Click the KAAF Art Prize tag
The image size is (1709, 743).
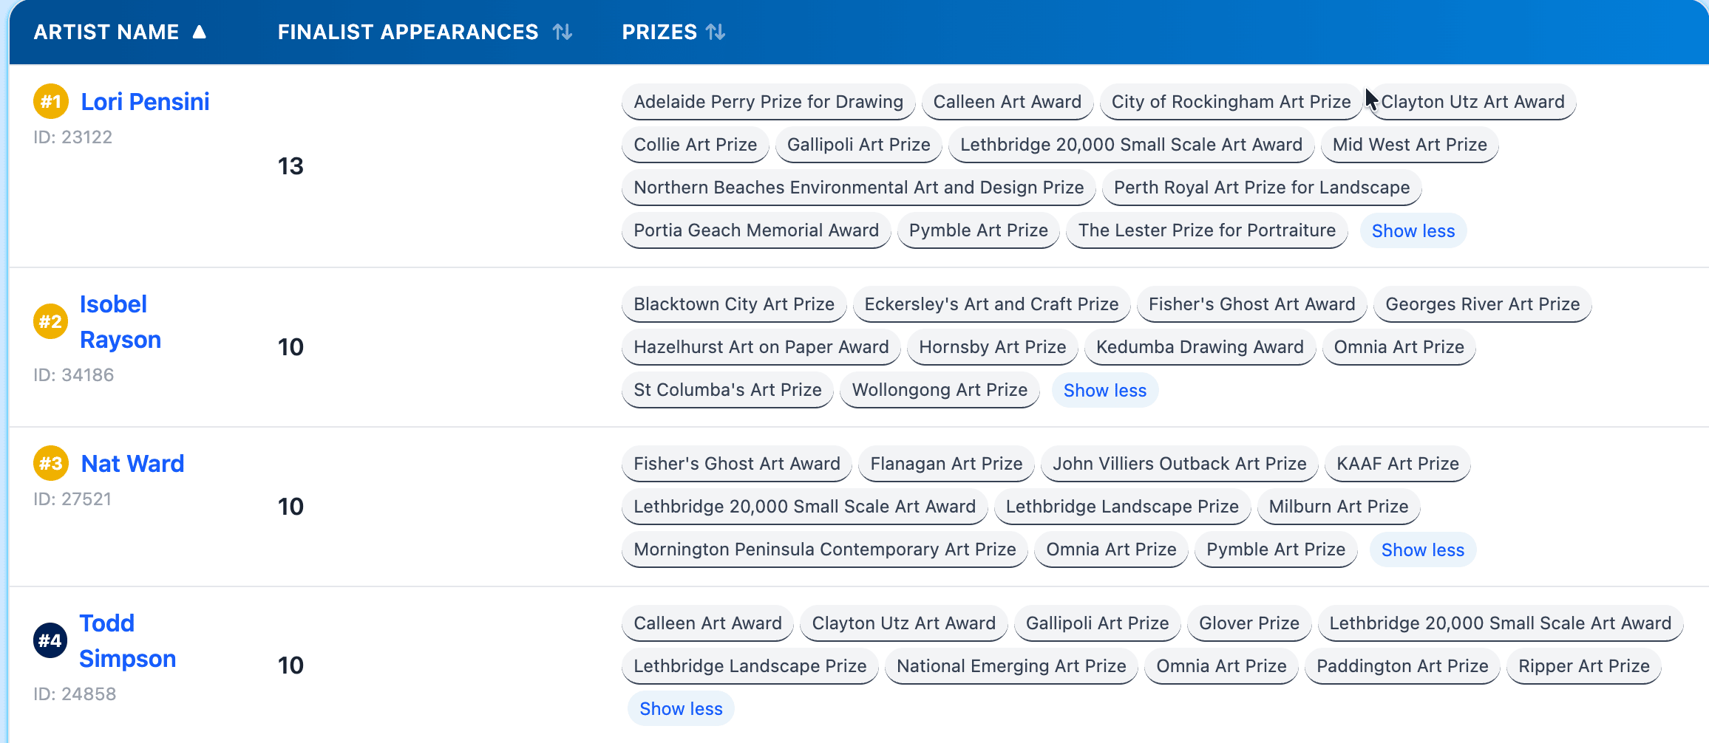1397,464
